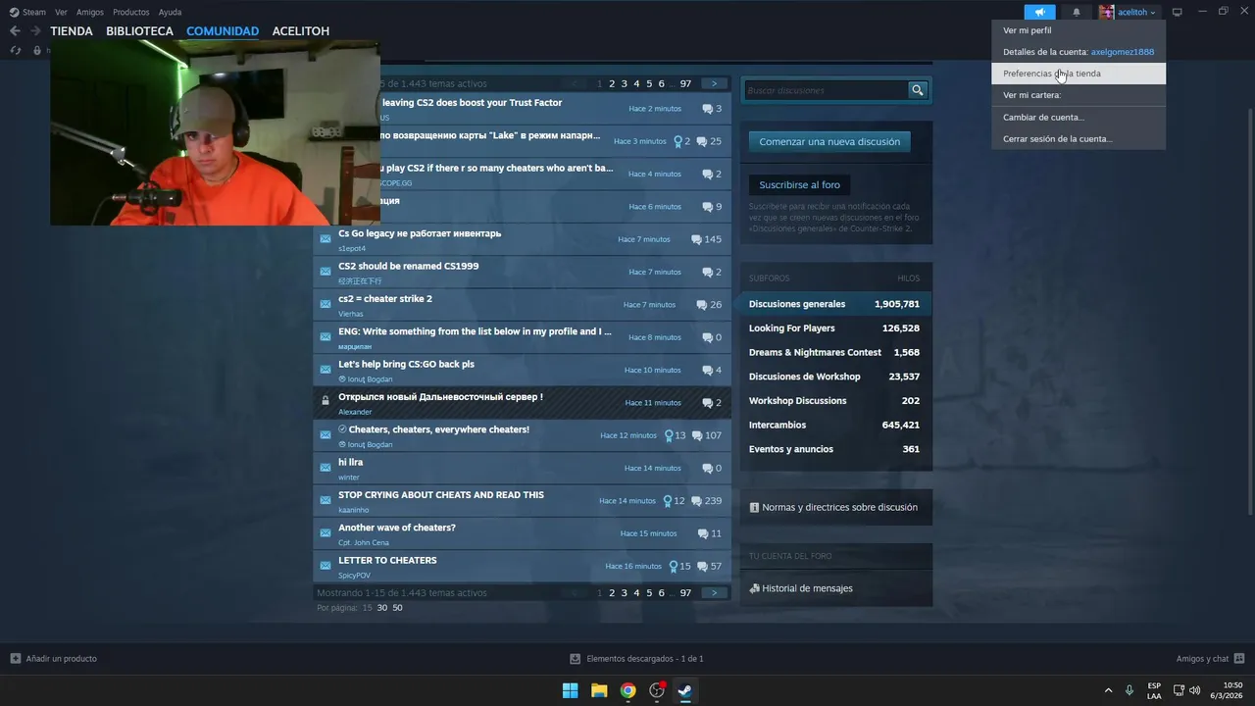The width and height of the screenshot is (1255, 706).
Task: Open 'Cheaters, cheaters, everywhere cheaters!' thread
Action: pyautogui.click(x=439, y=429)
